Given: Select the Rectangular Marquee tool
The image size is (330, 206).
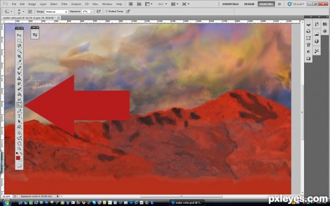Looking at the screenshot, I should click(19, 40).
